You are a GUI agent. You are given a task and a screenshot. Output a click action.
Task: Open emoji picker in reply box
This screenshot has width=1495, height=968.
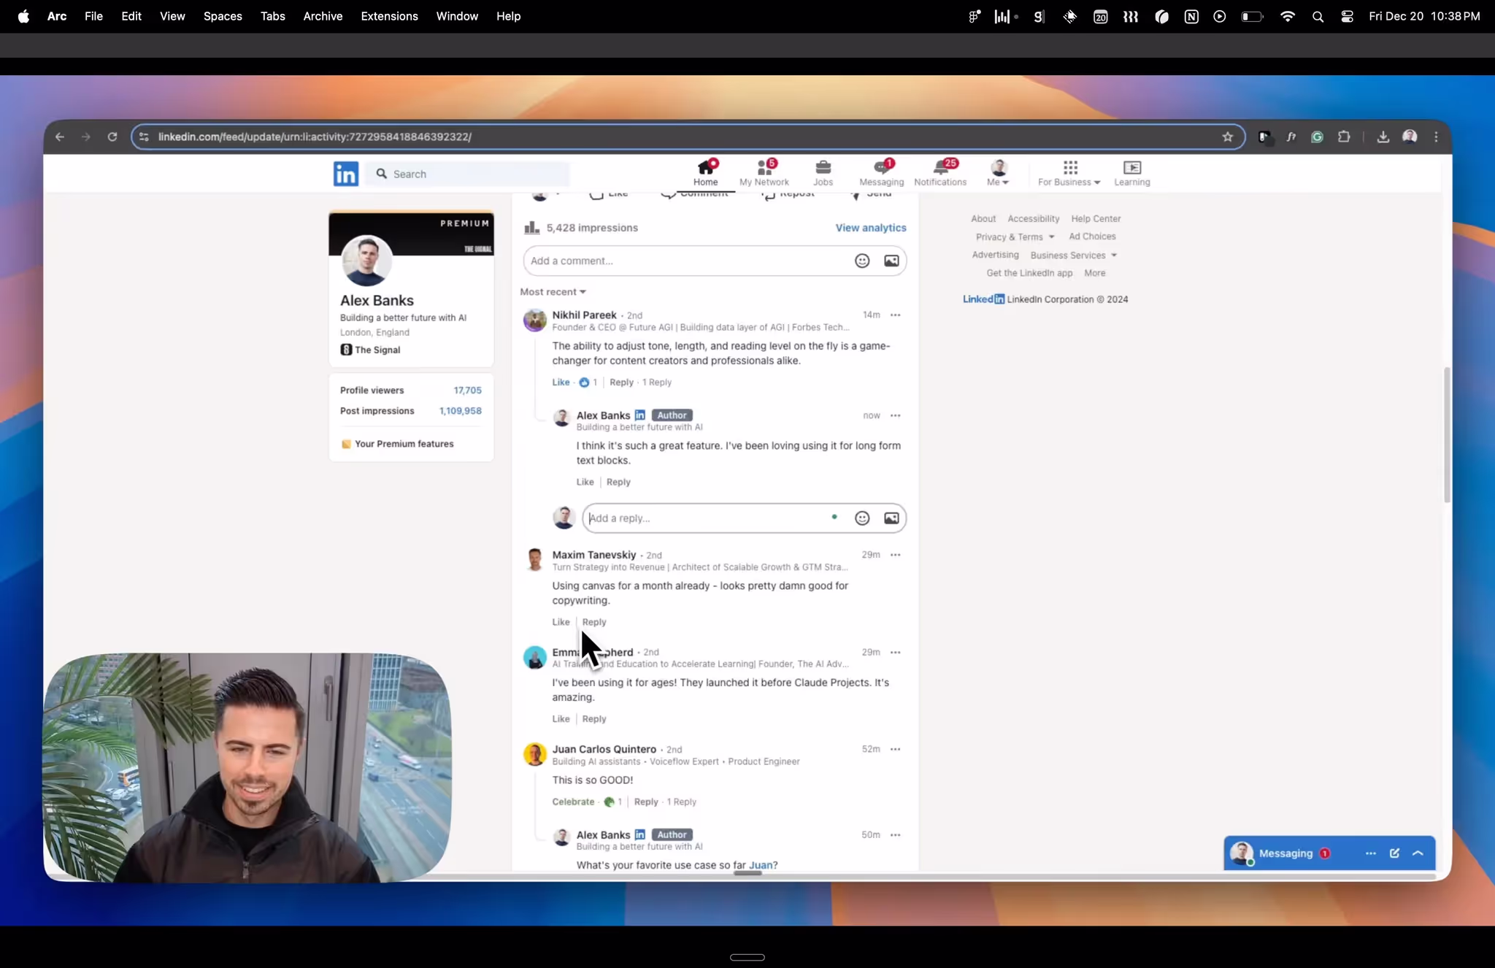tap(862, 518)
